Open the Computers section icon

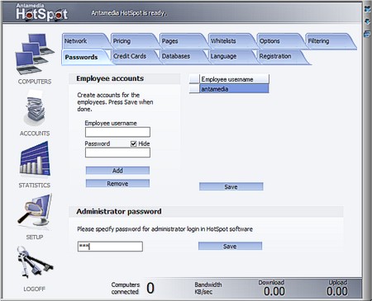(x=35, y=54)
